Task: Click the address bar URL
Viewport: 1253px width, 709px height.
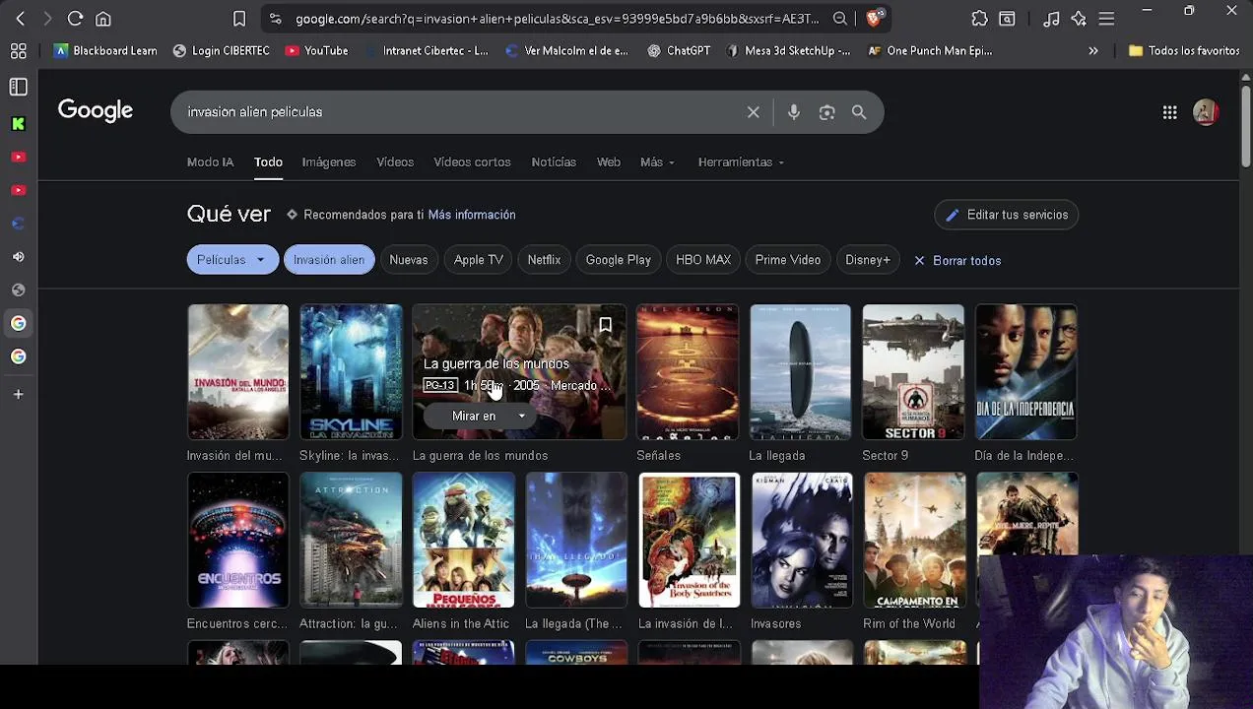Action: (557, 19)
